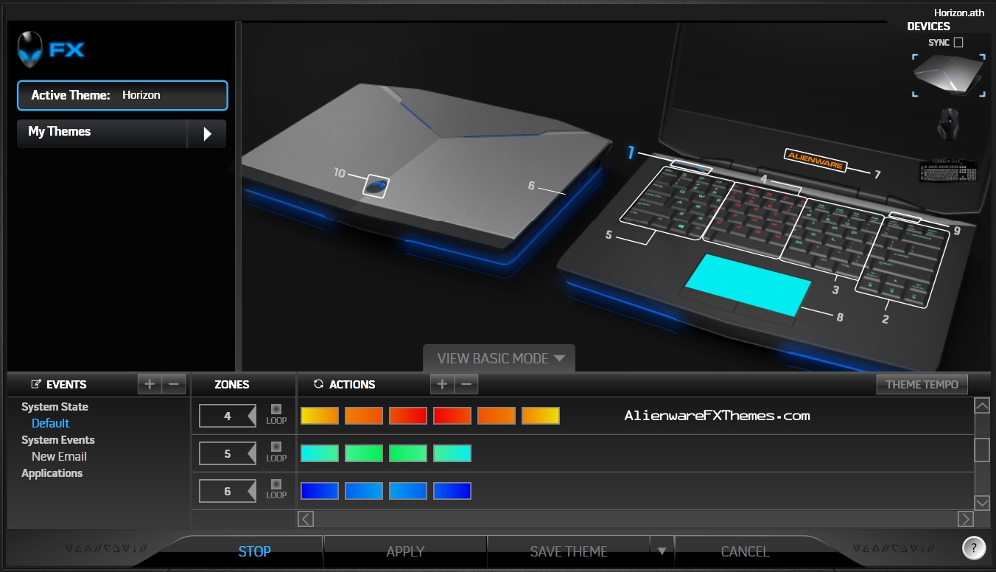Click the APPLY button
The height and width of the screenshot is (572, 996).
(x=405, y=551)
